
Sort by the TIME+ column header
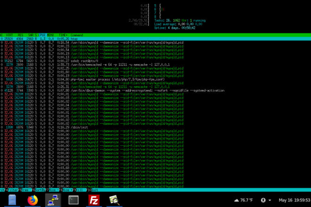click(x=63, y=35)
